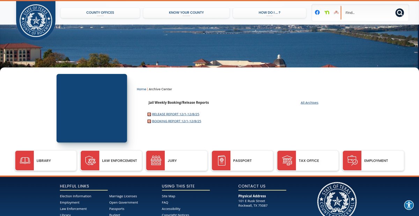419x216 pixels.
Task: Click the PDF icon beside Booking Report
Action: pos(149,121)
